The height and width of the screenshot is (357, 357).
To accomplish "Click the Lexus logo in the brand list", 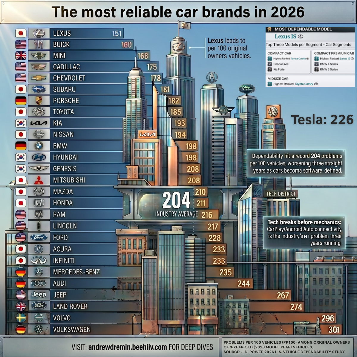I will pyautogui.click(x=39, y=33).
